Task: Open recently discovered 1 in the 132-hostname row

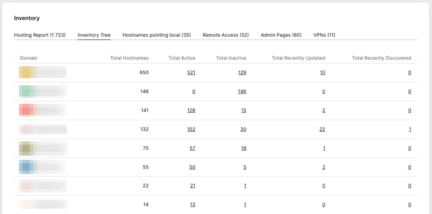Action: 410,129
